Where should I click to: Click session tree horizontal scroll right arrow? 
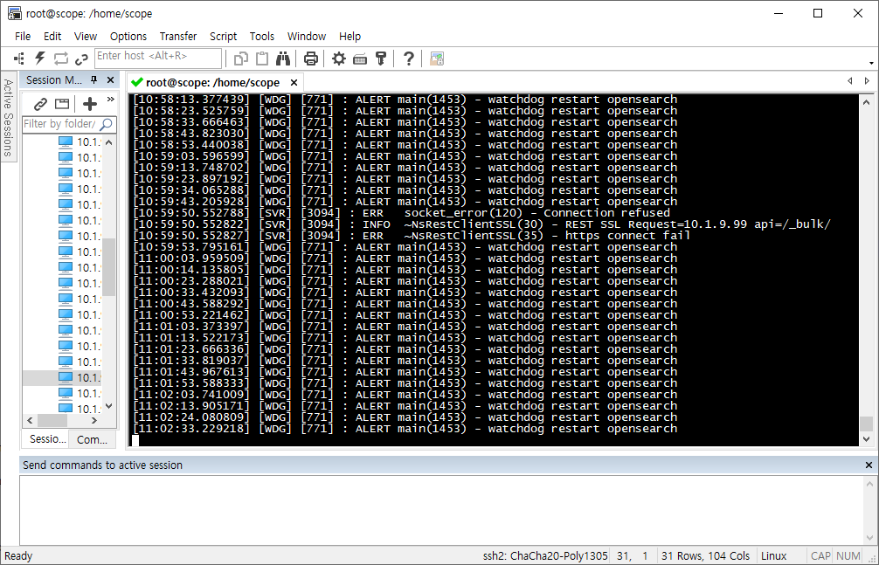coord(93,420)
